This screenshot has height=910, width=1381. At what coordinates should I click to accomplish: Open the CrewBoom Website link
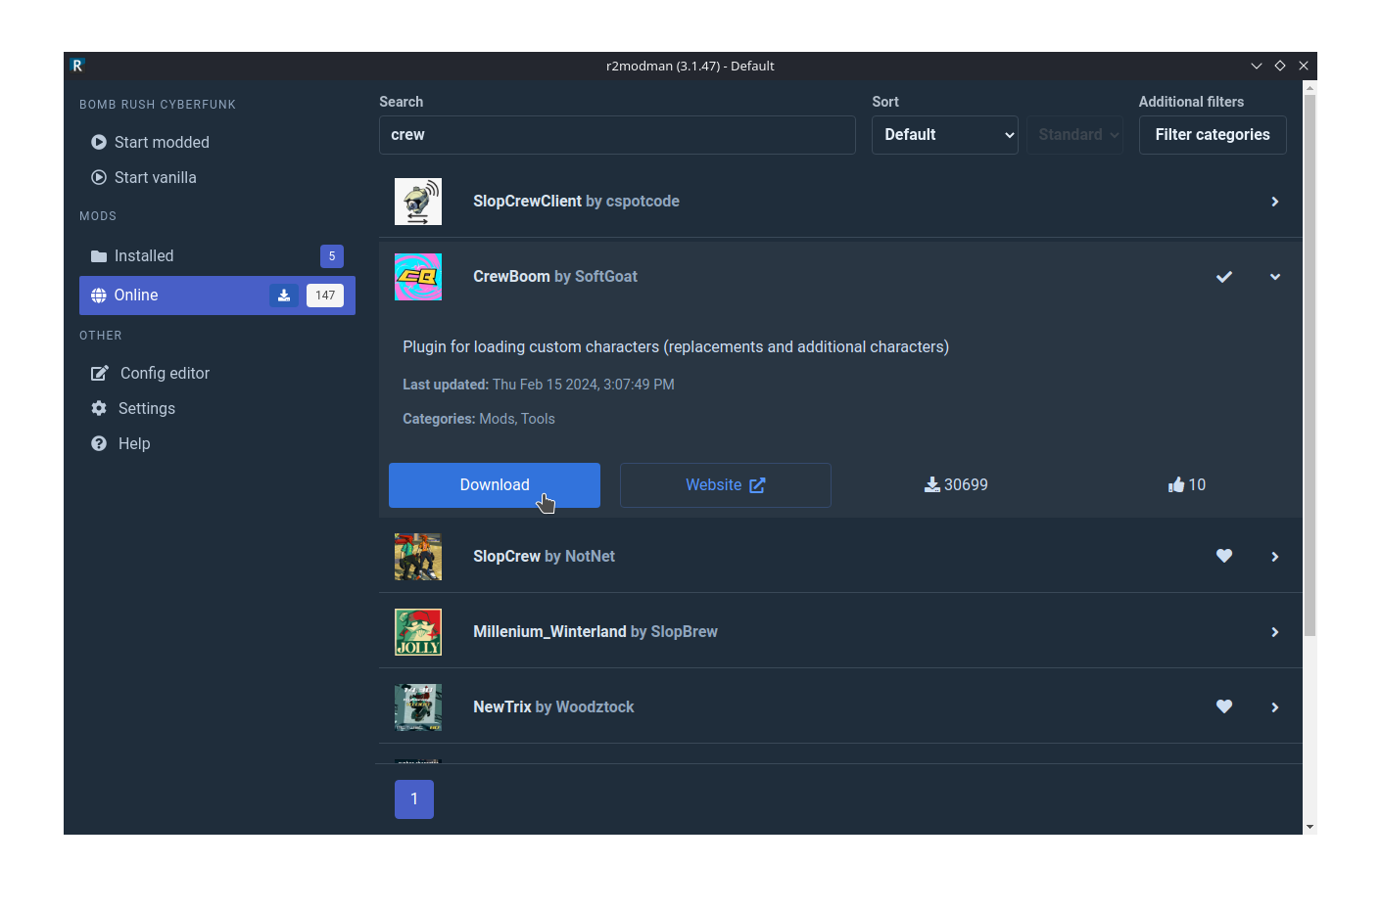pyautogui.click(x=726, y=485)
